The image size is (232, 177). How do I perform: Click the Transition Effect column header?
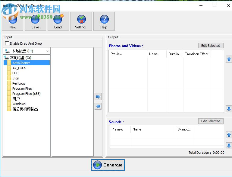[x=197, y=54]
